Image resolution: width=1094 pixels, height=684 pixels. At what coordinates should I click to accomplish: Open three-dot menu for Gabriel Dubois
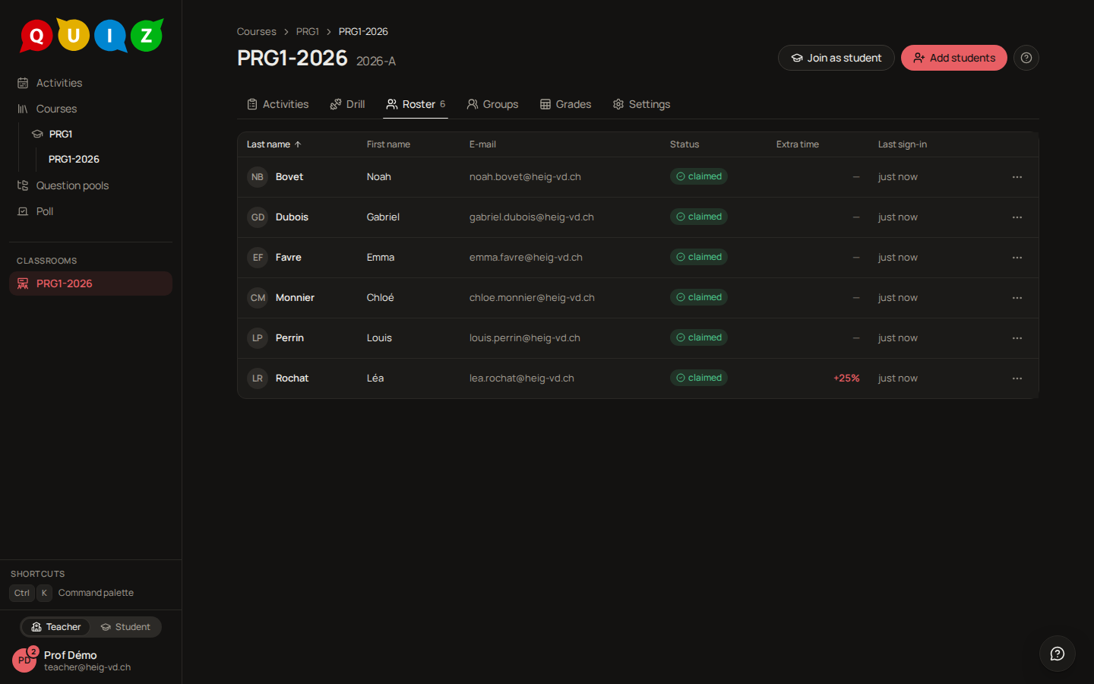(1017, 217)
